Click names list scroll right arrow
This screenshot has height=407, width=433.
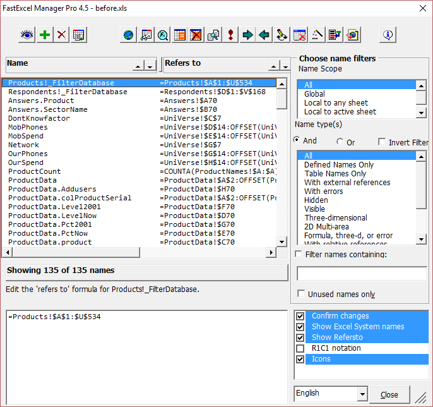click(271, 252)
